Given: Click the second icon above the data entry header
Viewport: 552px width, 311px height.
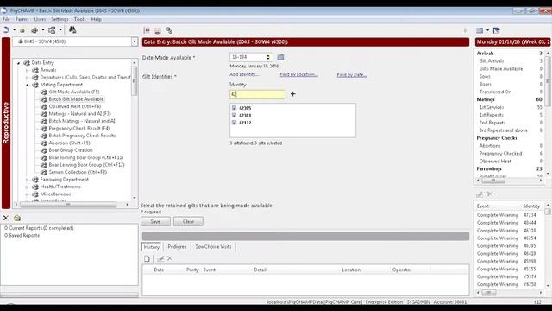Looking at the screenshot, I should (158, 31).
